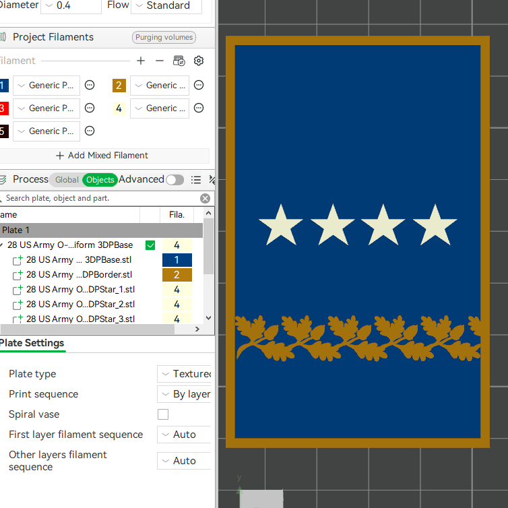Open options for filament 4 ellipsis

click(199, 108)
